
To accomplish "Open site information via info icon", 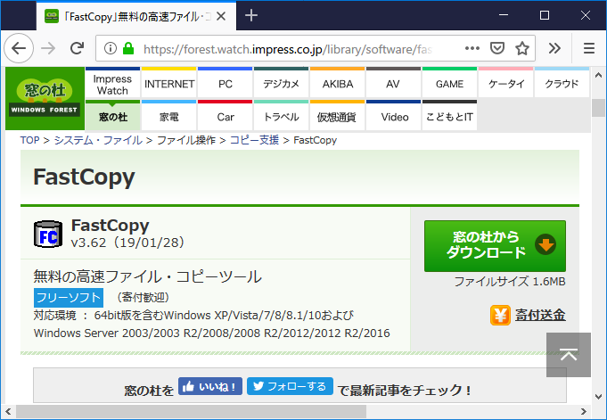I will click(111, 48).
